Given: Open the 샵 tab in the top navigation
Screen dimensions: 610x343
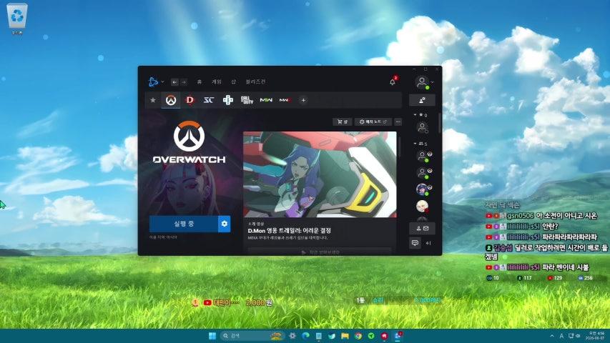Looking at the screenshot, I should tap(233, 81).
